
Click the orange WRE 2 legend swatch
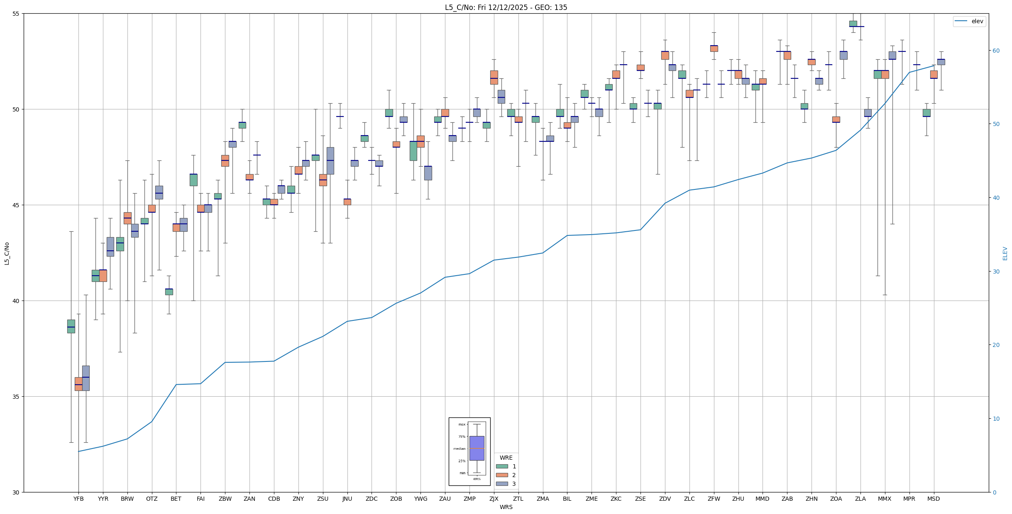502,475
